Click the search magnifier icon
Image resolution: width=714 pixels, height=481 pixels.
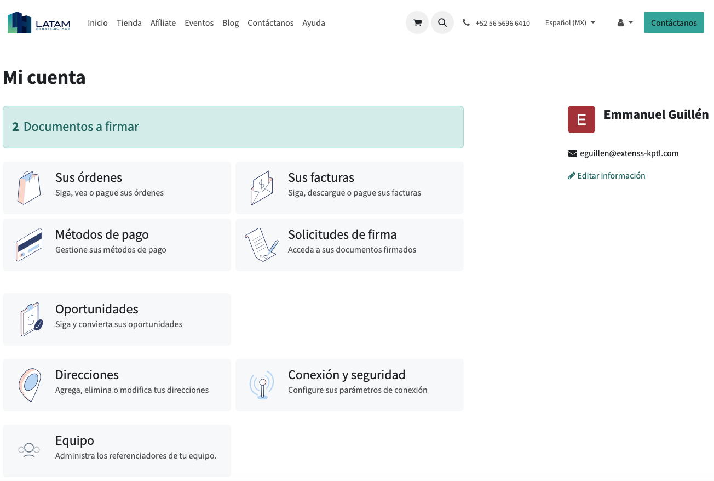442,23
